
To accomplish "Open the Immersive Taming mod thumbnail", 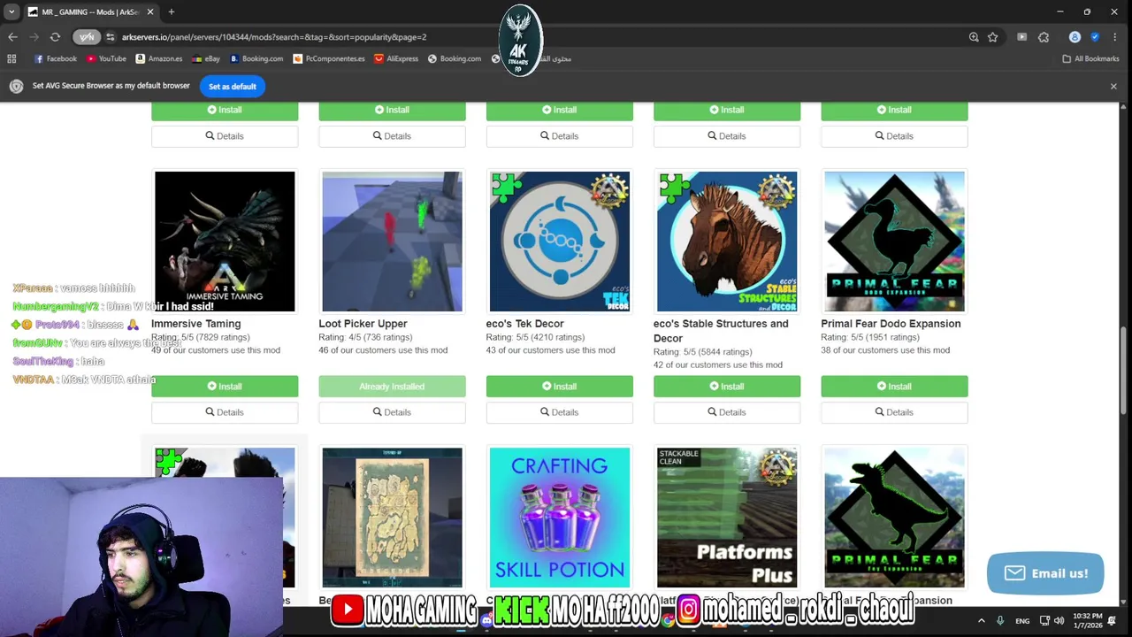I will [x=225, y=242].
